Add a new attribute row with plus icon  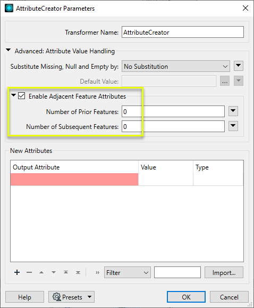(x=17, y=272)
